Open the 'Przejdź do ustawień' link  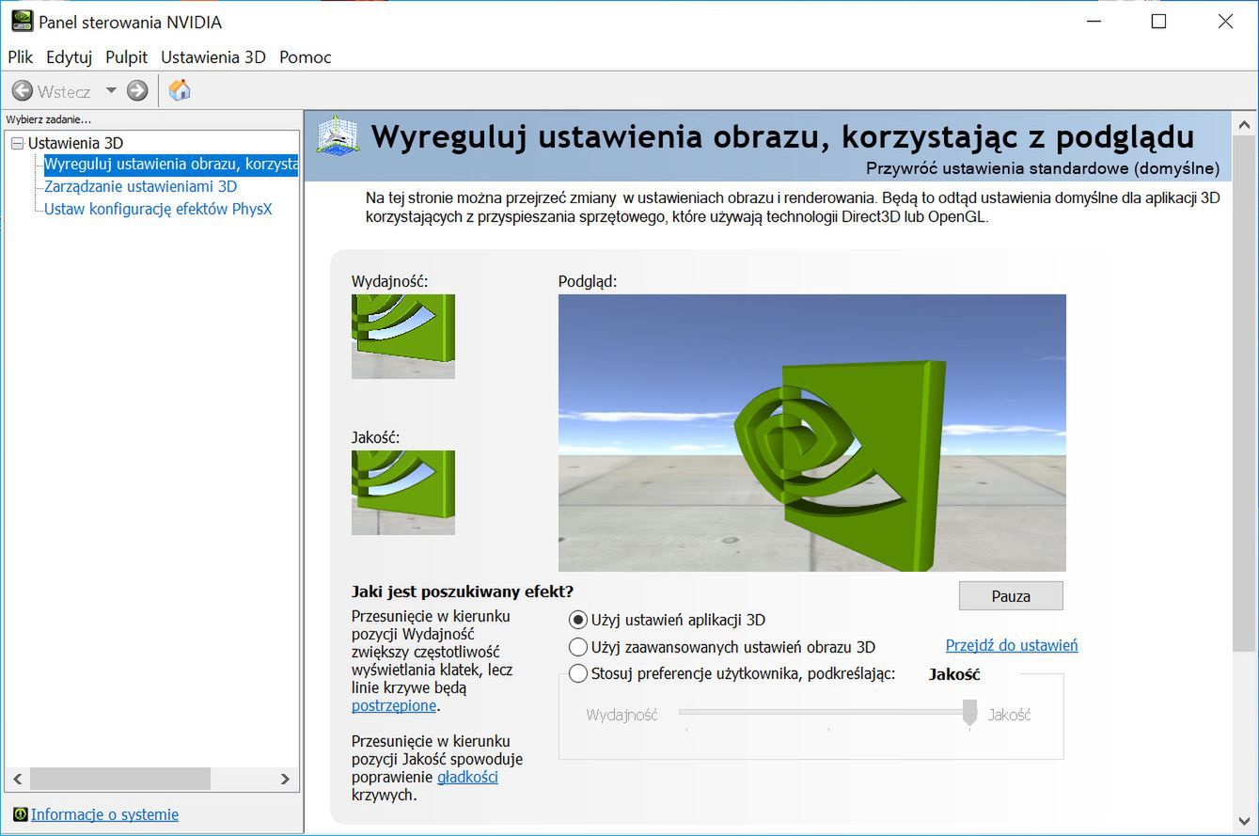(x=1011, y=645)
